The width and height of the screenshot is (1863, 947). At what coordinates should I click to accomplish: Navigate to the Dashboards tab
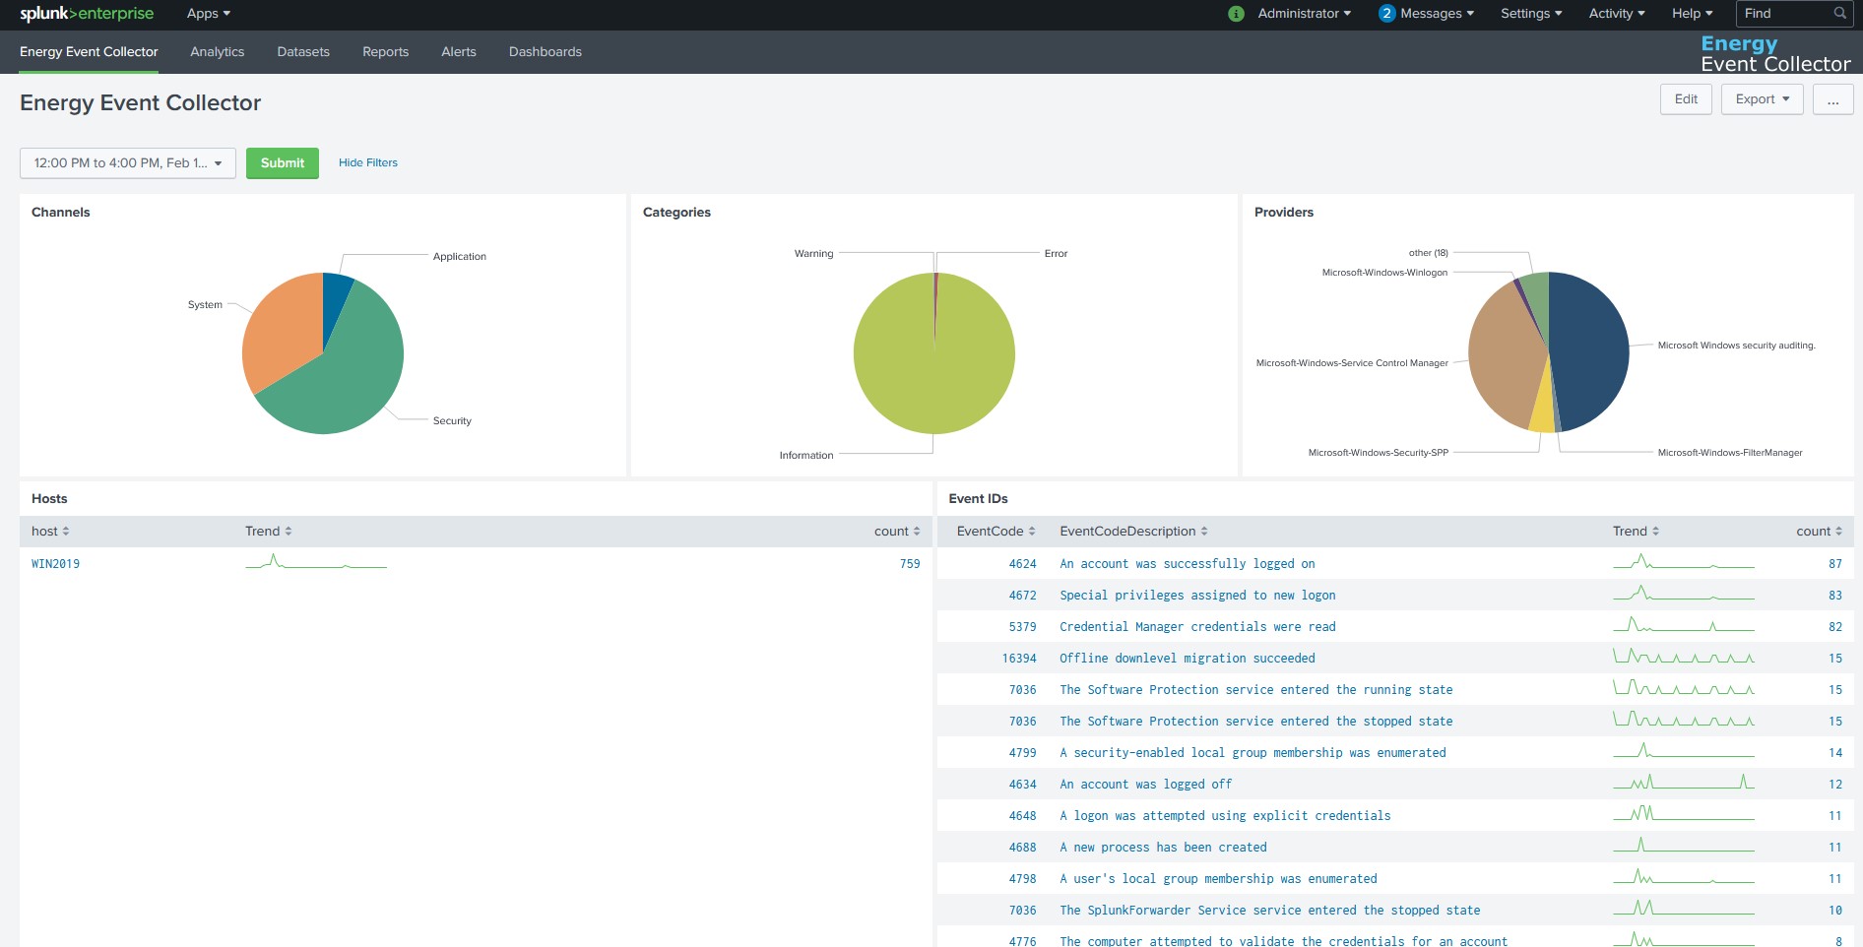[x=545, y=52]
